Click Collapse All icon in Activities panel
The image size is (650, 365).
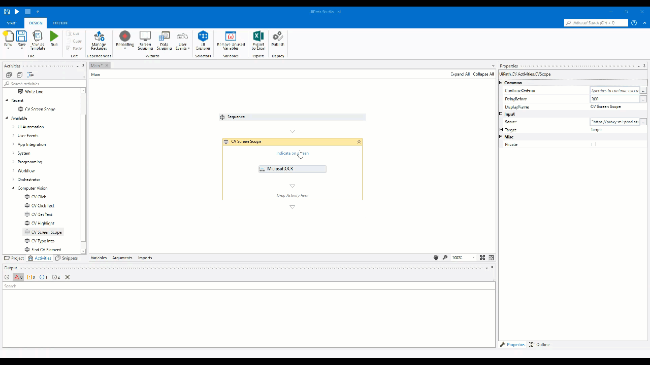[19, 75]
